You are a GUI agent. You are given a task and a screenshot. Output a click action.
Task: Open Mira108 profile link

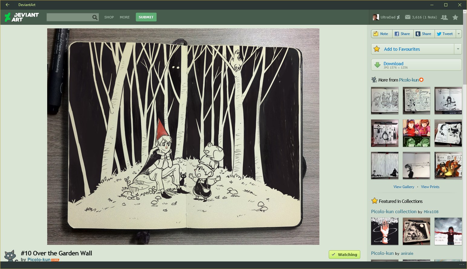(431, 212)
